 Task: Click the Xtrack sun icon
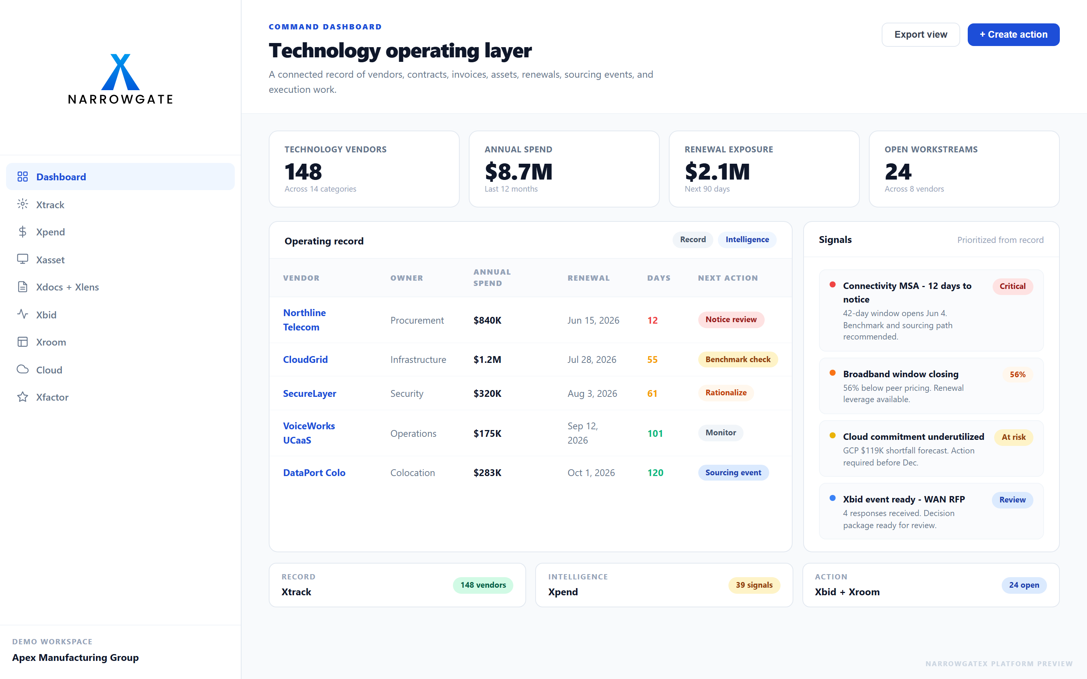click(23, 204)
